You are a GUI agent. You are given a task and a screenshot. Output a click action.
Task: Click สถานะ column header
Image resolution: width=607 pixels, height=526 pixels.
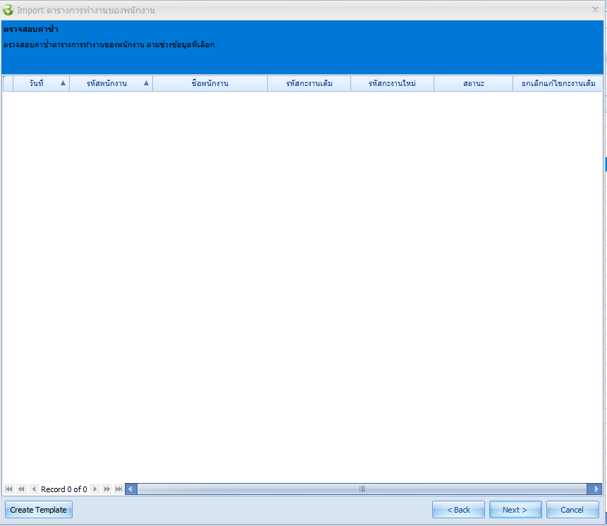474,83
